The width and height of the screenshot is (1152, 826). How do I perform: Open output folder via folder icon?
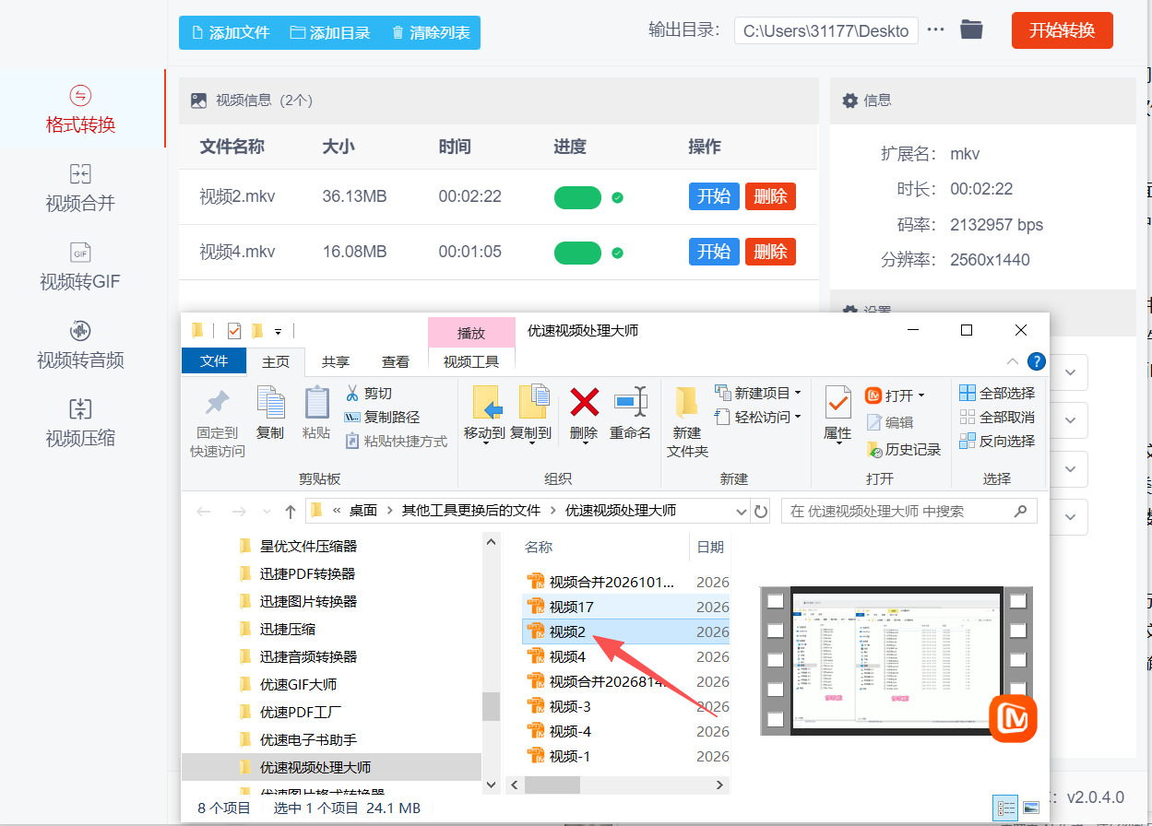pos(971,29)
